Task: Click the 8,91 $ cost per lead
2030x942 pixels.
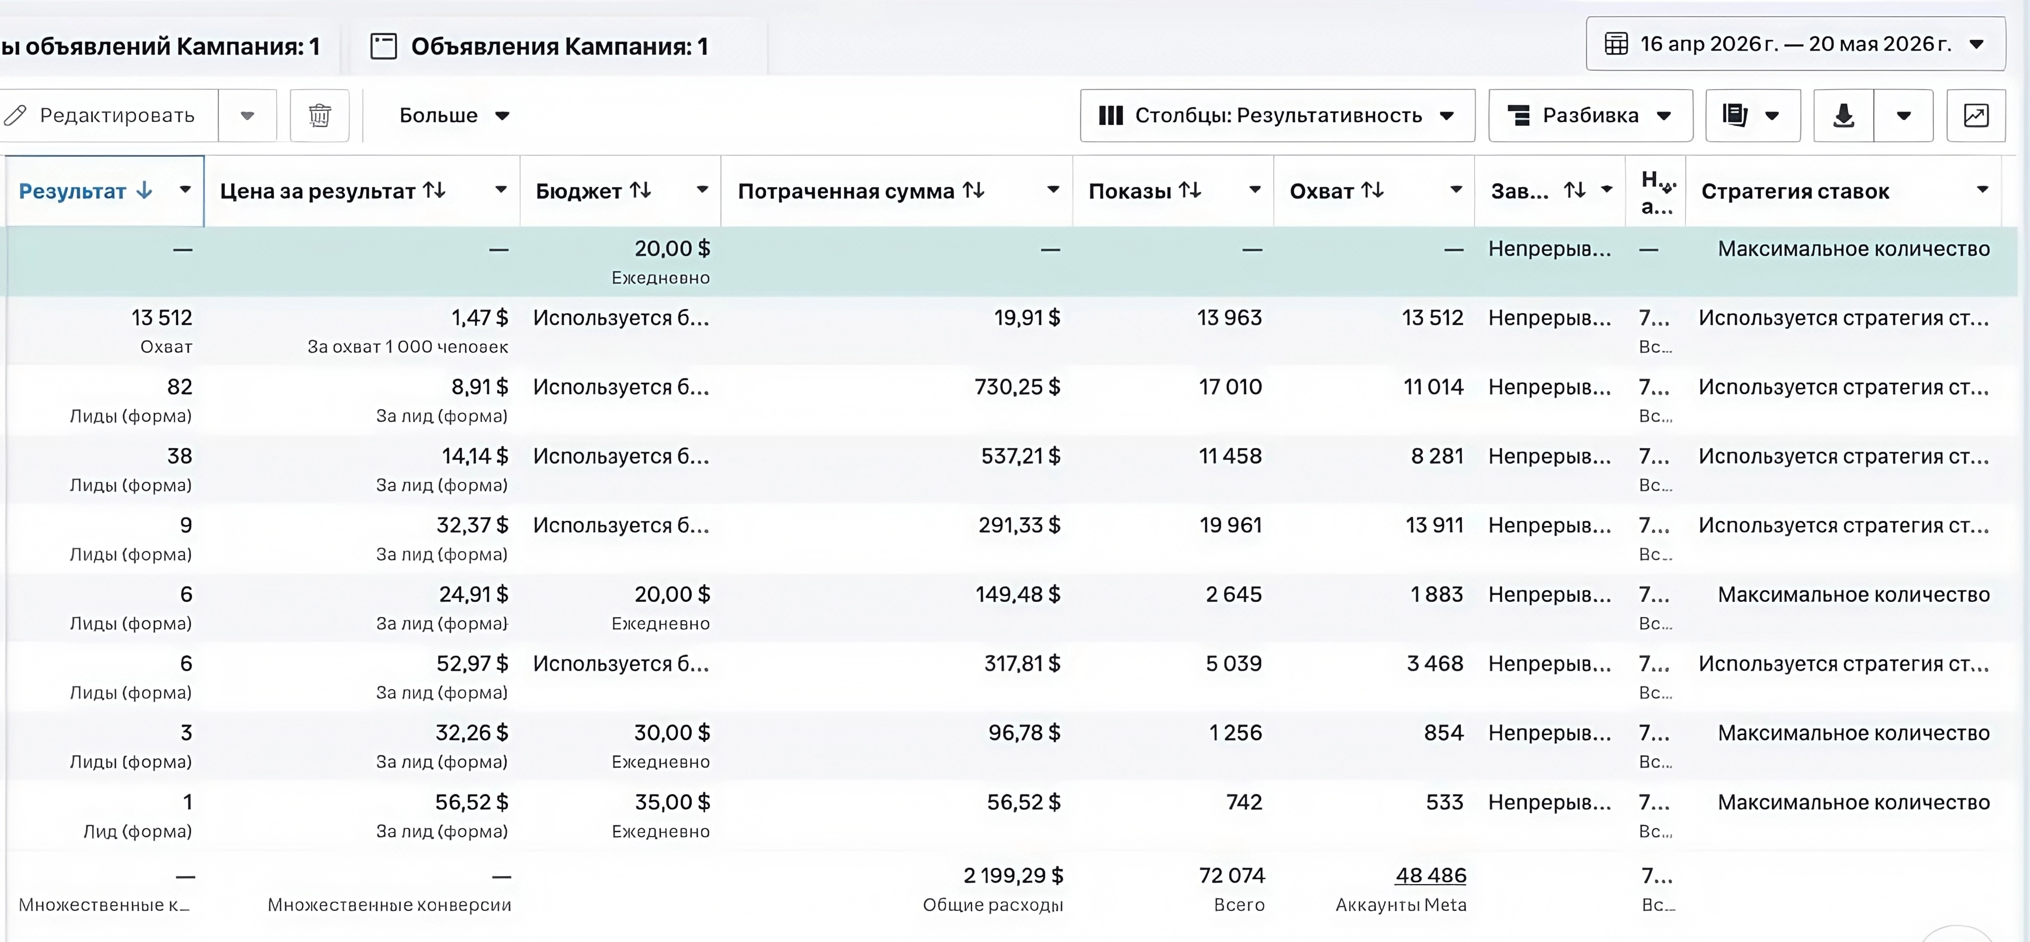Action: point(479,387)
